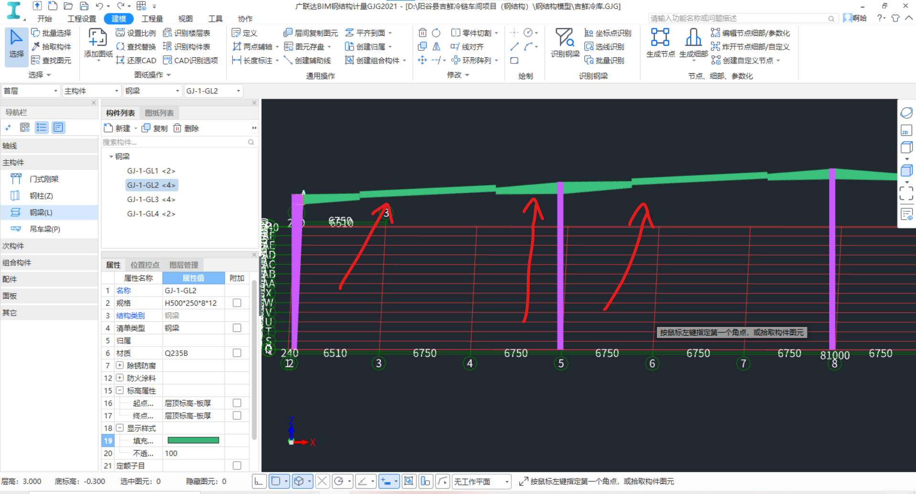Toggle the 材质 row 附加 checkbox
The image size is (916, 494).
tap(237, 353)
